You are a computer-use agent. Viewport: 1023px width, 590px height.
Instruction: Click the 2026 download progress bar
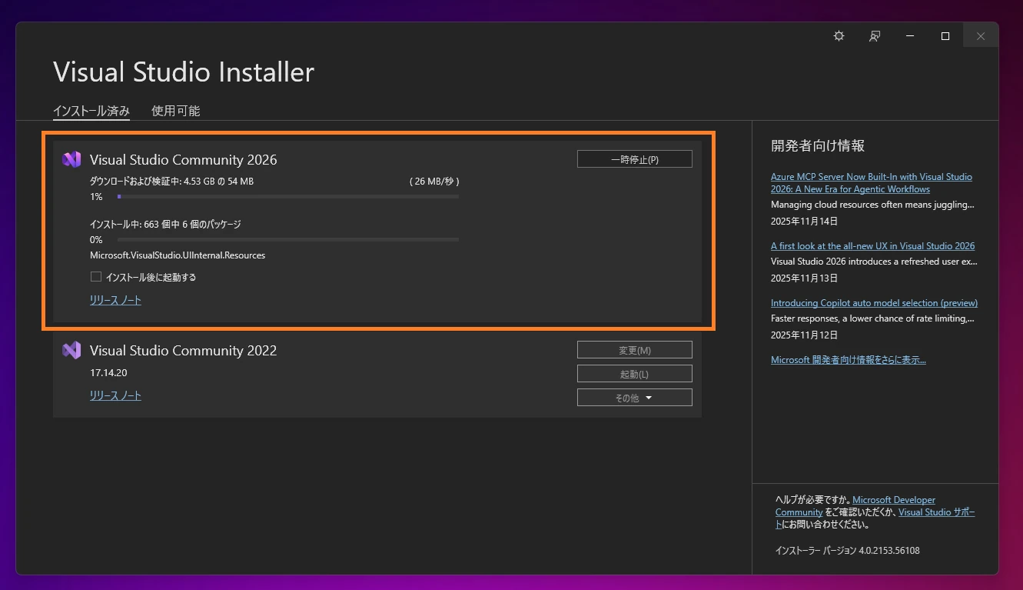[x=287, y=196]
